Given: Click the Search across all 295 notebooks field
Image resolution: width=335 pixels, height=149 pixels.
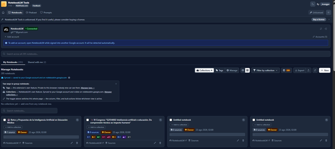Looking at the screenshot, I should 166,54.
